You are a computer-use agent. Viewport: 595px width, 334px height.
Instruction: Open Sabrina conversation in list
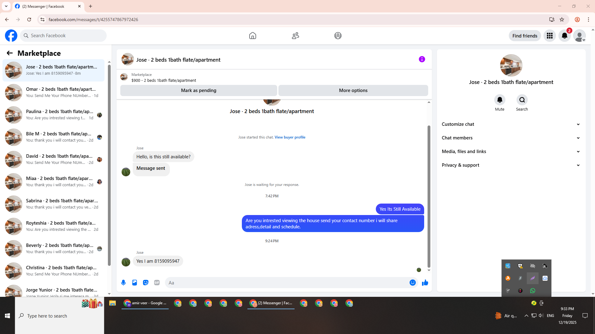pyautogui.click(x=53, y=204)
